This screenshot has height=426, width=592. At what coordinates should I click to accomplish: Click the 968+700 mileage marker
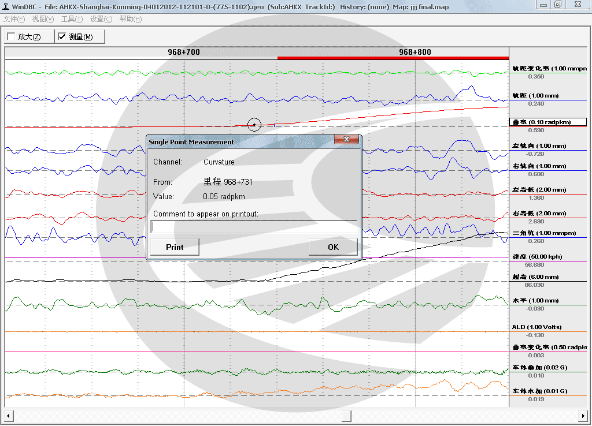pos(184,53)
